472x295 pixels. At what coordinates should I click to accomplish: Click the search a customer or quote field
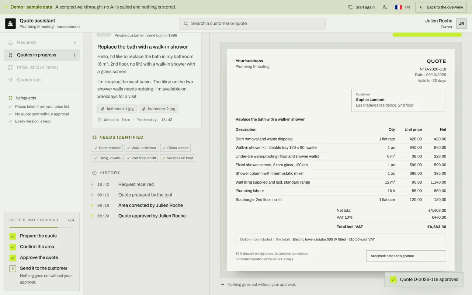tap(252, 24)
